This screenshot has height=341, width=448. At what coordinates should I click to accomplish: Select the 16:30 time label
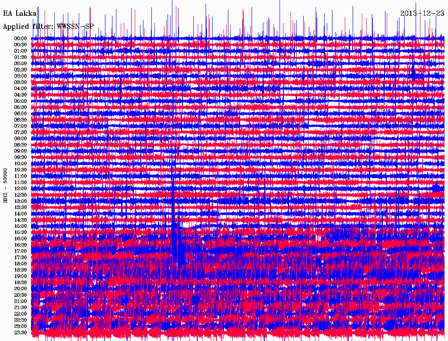[21, 245]
